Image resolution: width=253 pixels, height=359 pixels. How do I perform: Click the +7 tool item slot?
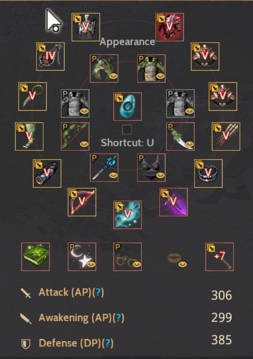219,257
